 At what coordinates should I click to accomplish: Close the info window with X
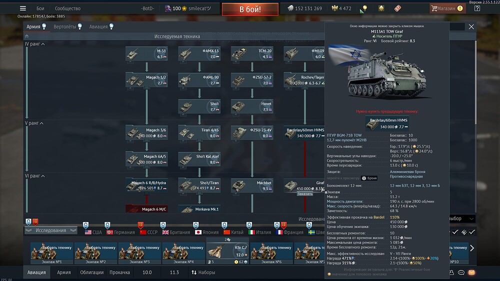[x=471, y=27]
